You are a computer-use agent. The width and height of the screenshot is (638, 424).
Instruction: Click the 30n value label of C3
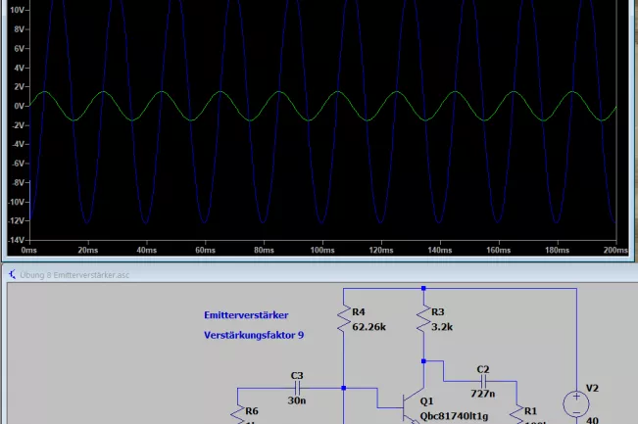(297, 400)
